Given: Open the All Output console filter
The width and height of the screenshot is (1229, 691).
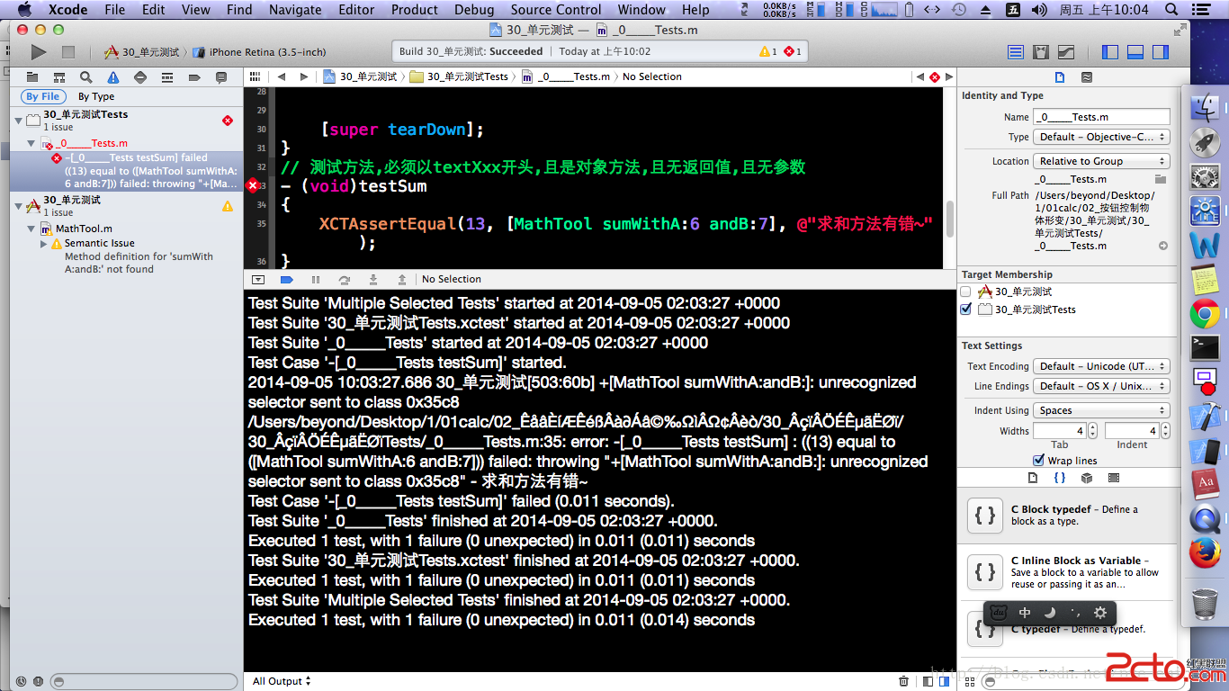Looking at the screenshot, I should (282, 681).
